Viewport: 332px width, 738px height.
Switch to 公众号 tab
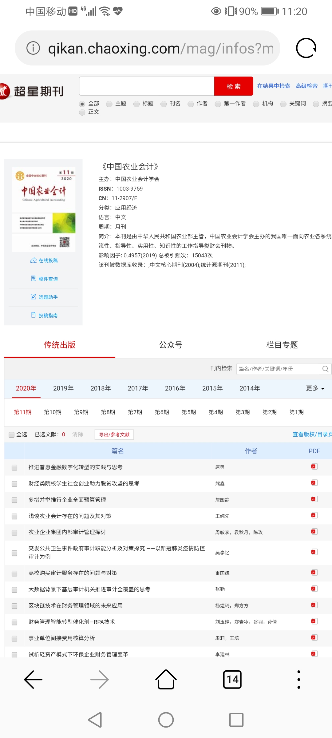click(x=171, y=345)
